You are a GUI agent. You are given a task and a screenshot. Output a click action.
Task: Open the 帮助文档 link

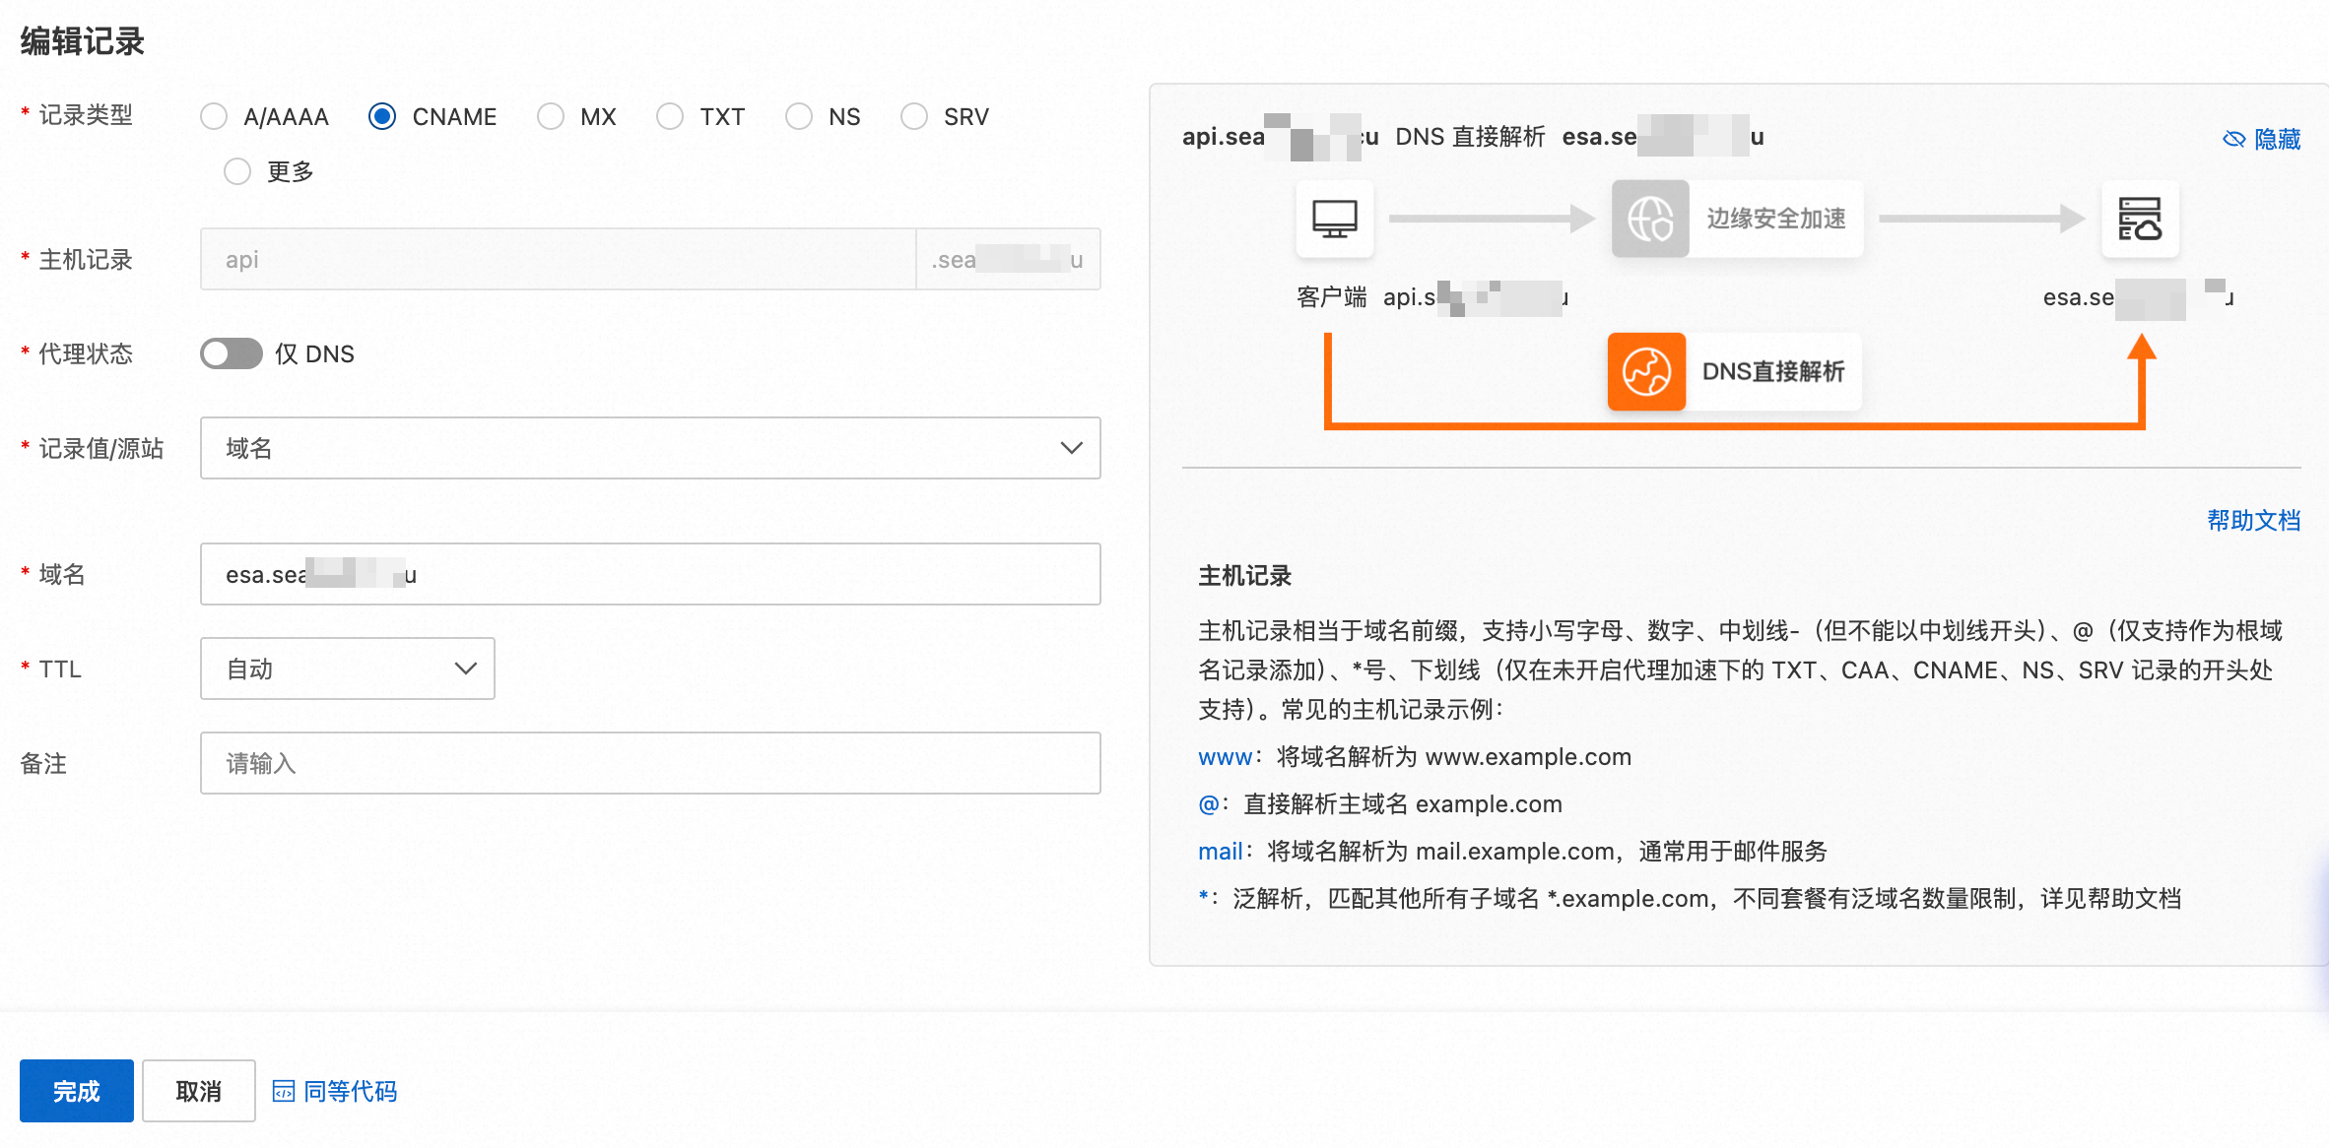click(2252, 520)
